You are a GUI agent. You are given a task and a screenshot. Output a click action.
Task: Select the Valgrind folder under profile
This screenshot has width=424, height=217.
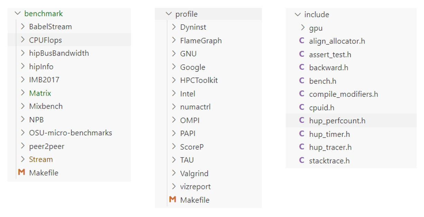pos(194,173)
